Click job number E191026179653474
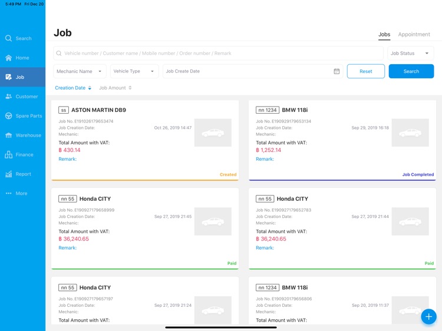Image resolution: width=442 pixels, height=331 pixels. pos(94,121)
